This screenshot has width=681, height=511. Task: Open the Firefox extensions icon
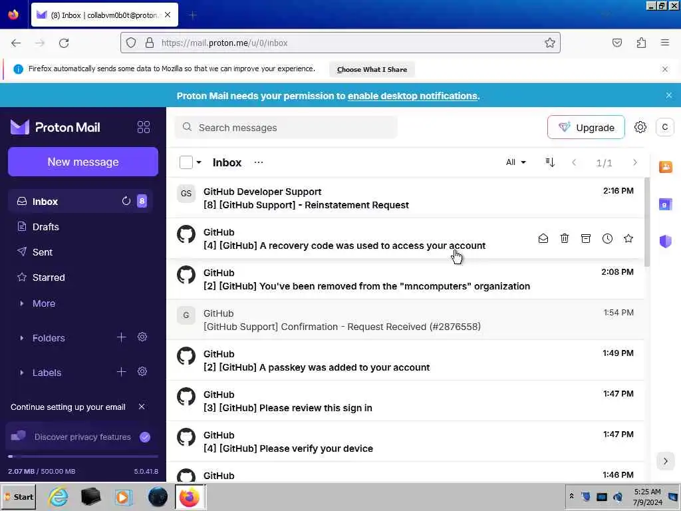pyautogui.click(x=641, y=43)
